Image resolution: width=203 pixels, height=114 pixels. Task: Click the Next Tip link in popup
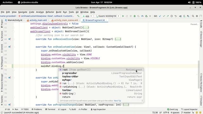pos(117,101)
